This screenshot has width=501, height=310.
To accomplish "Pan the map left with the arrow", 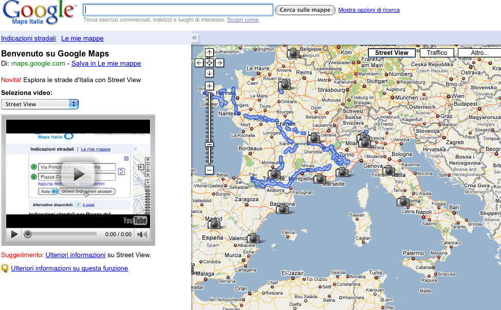I will [x=199, y=63].
